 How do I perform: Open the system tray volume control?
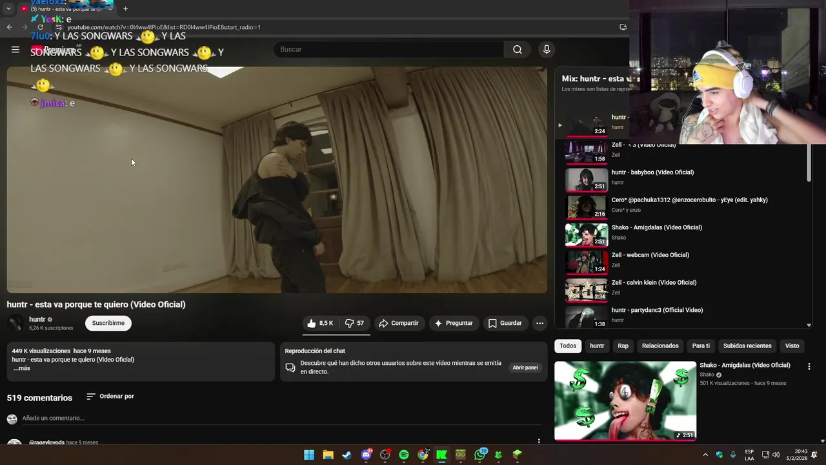(x=776, y=455)
